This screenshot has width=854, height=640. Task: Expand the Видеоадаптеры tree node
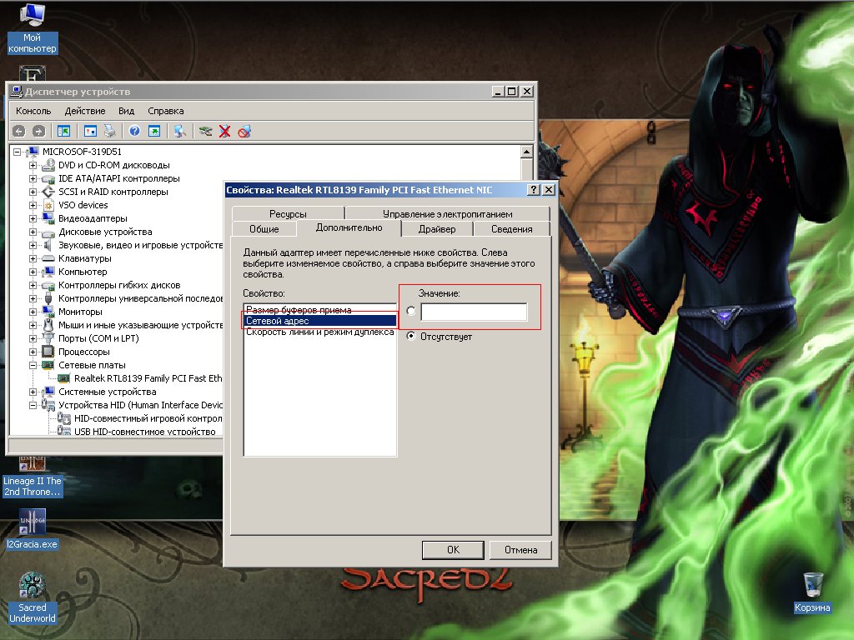coord(33,218)
